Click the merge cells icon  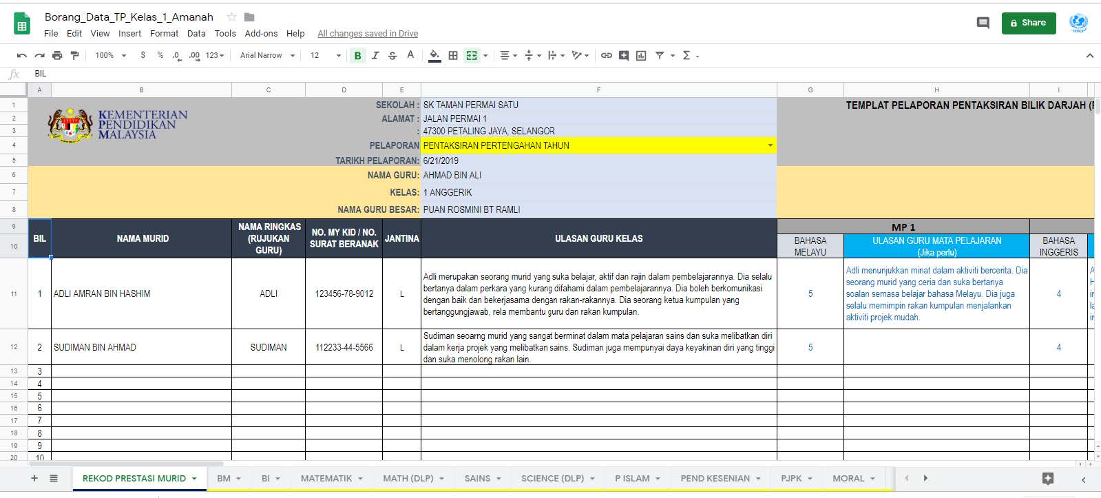472,56
